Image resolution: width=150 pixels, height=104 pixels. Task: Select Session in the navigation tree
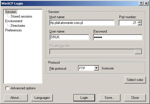point(11,12)
